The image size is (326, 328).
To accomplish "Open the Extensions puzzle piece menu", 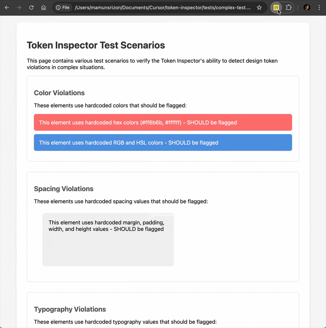I will point(289,7).
